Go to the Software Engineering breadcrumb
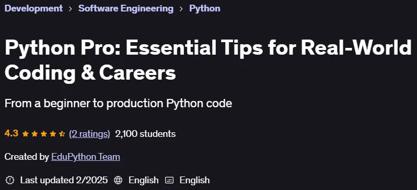This screenshot has height=190, width=417. pyautogui.click(x=126, y=8)
